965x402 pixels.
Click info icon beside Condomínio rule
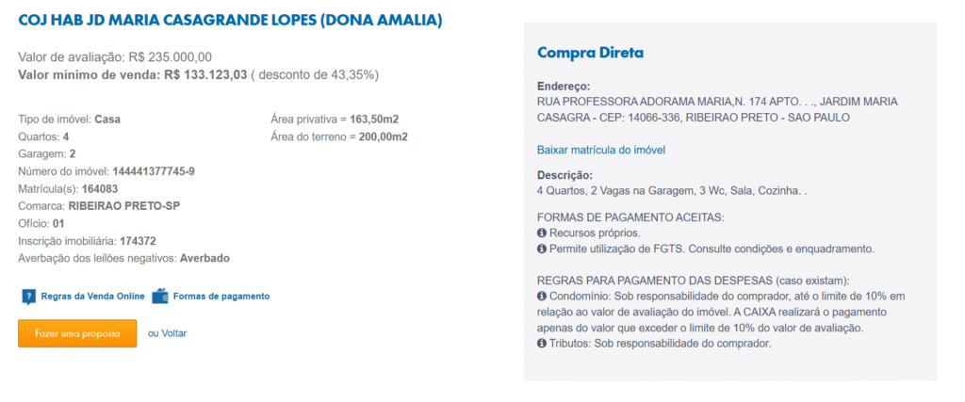542,297
